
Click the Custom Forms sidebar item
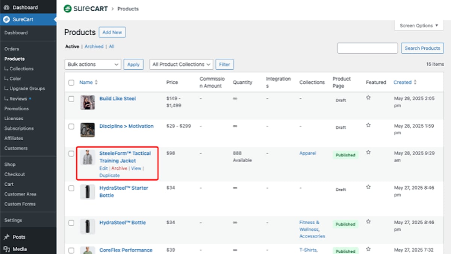[20, 204]
